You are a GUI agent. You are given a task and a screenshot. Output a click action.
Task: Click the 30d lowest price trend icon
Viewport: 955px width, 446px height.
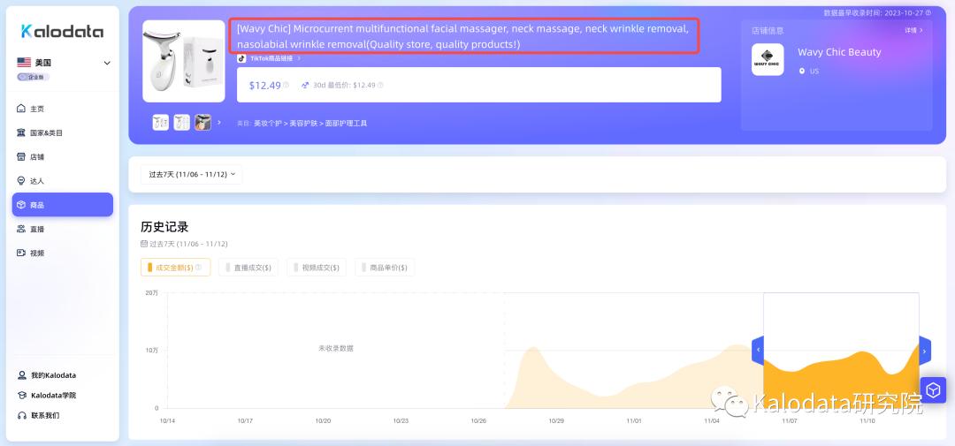[305, 85]
